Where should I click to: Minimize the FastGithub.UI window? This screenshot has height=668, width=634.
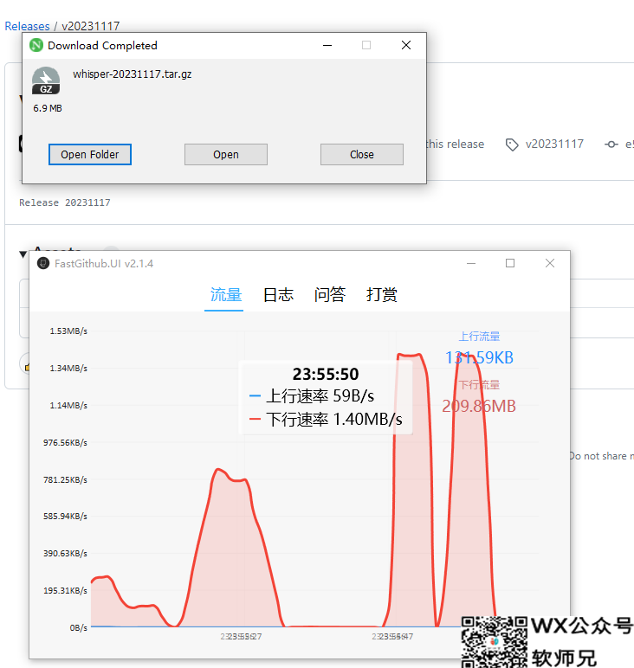point(470,263)
